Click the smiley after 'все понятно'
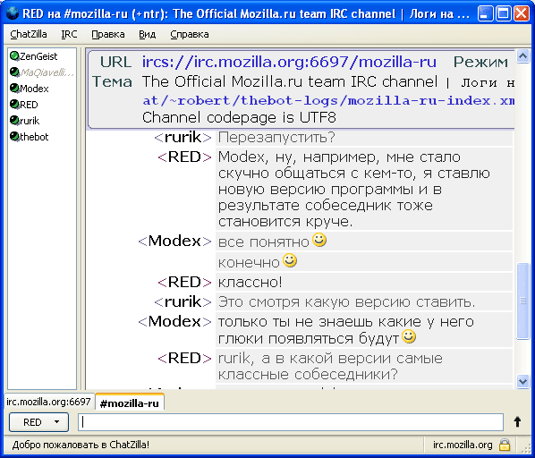Image resolution: width=535 pixels, height=458 pixels. tap(319, 240)
